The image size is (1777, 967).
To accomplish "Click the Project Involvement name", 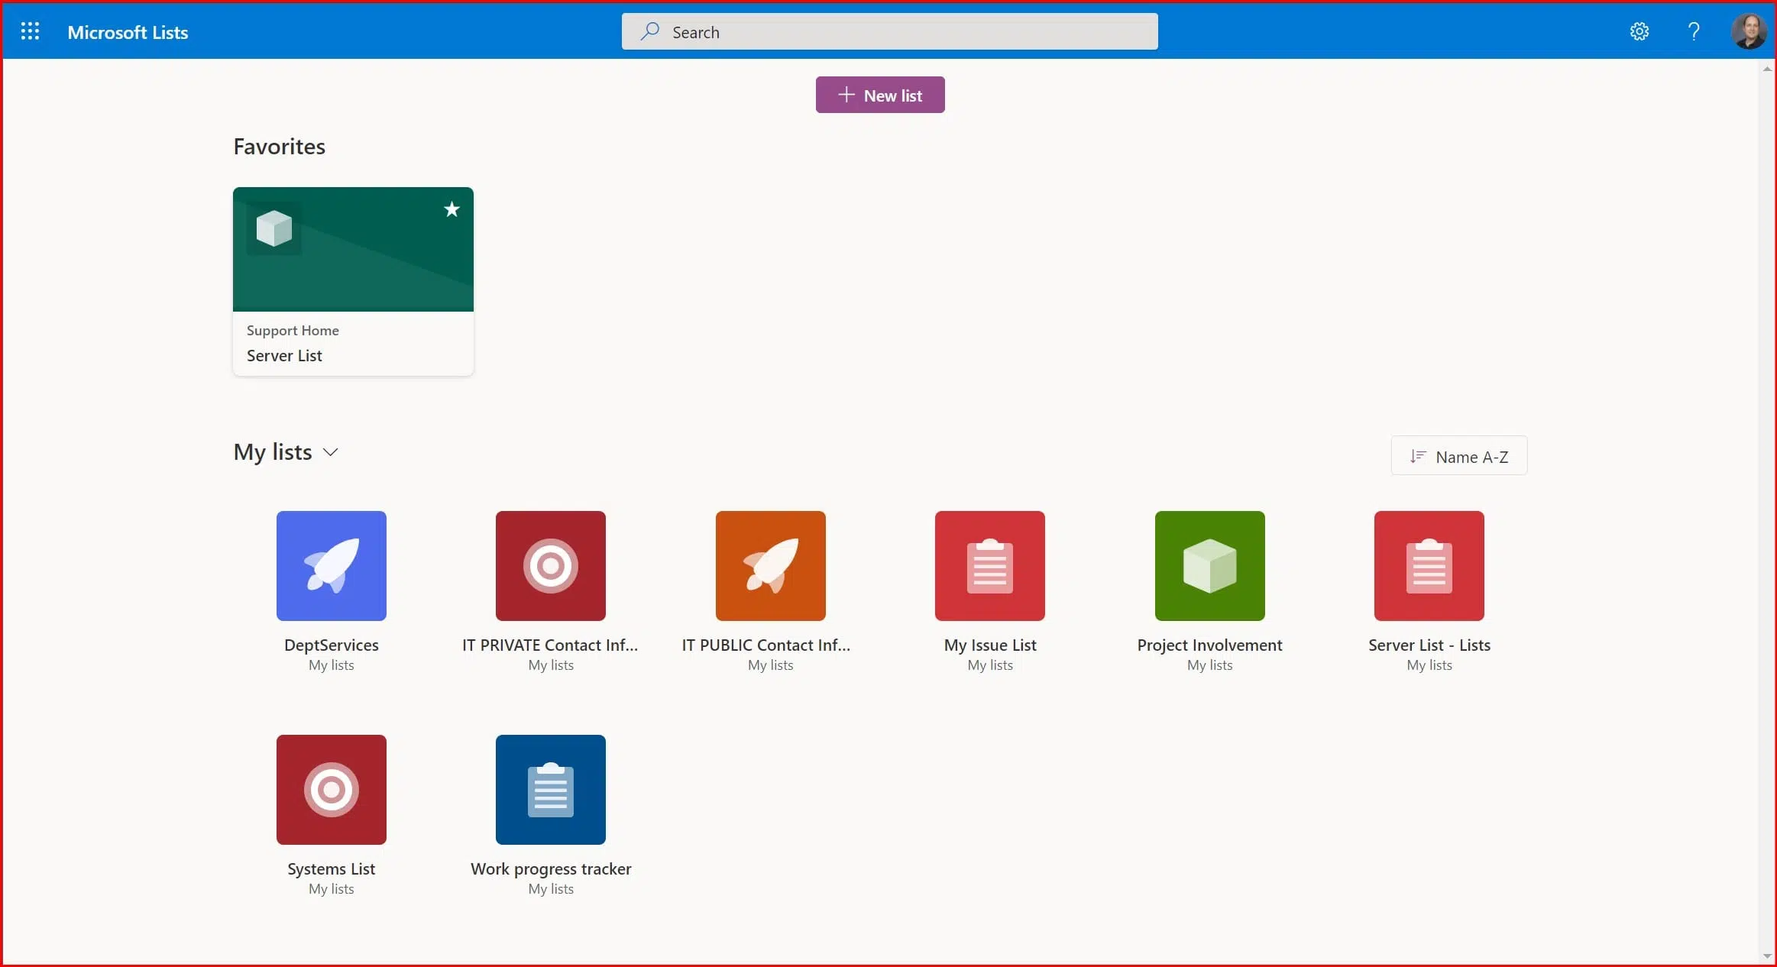I will pyautogui.click(x=1210, y=645).
